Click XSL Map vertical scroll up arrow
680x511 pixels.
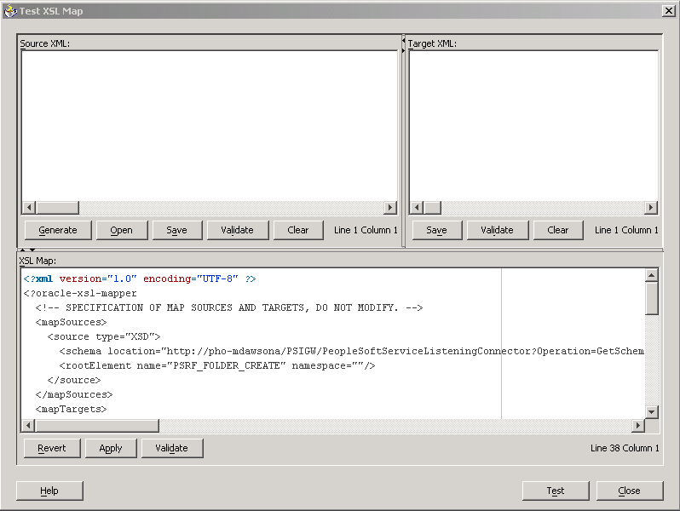[651, 275]
